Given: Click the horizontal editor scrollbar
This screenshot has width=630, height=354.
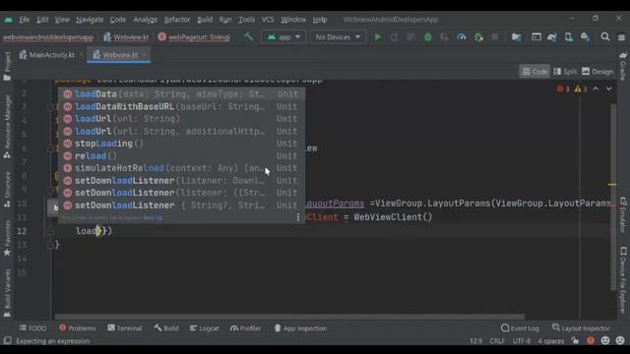Looking at the screenshot, I should (x=289, y=317).
